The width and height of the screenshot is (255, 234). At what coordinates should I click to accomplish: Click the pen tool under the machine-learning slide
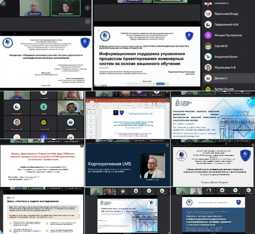tap(97, 85)
